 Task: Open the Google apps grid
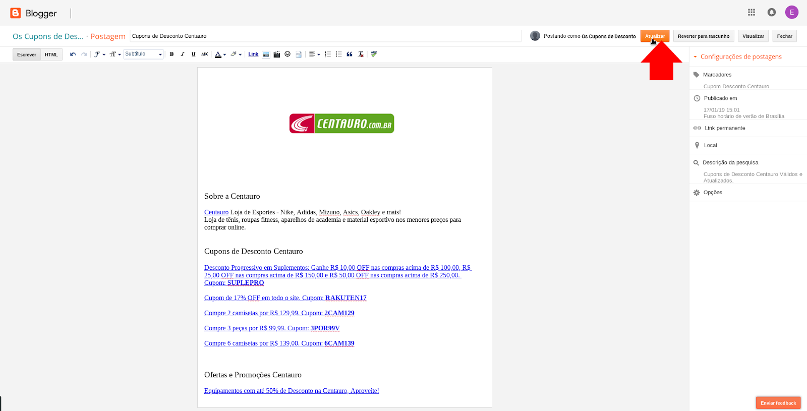[752, 12]
